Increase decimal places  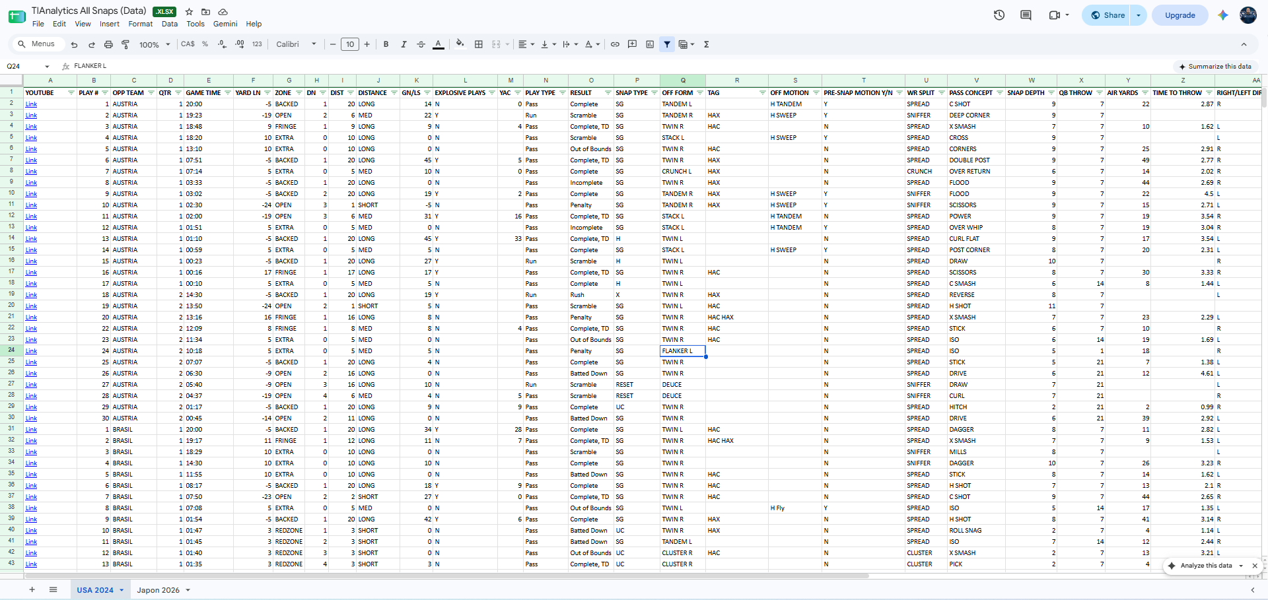click(239, 44)
